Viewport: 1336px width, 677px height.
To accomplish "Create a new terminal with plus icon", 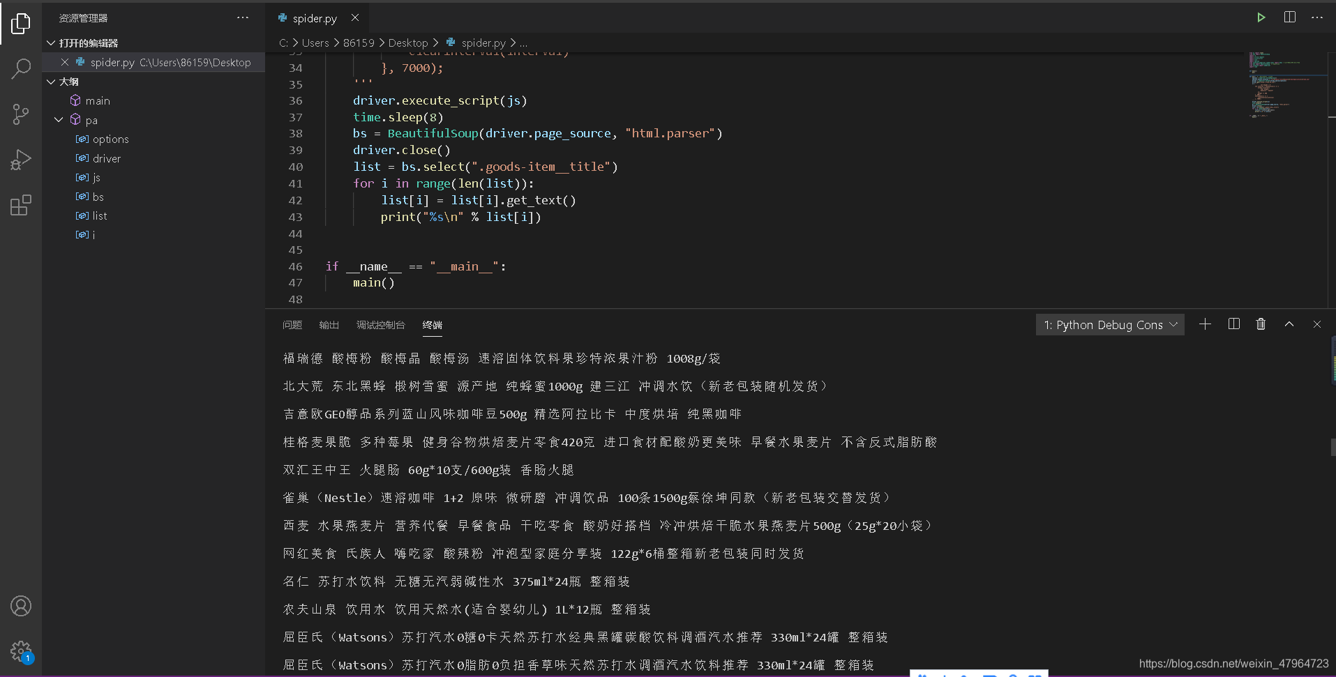I will coord(1205,324).
